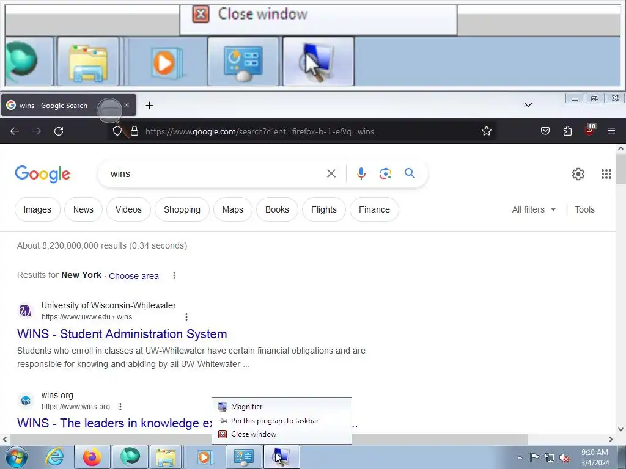Open tracking protection shield icon
This screenshot has width=626, height=469.
click(x=117, y=131)
